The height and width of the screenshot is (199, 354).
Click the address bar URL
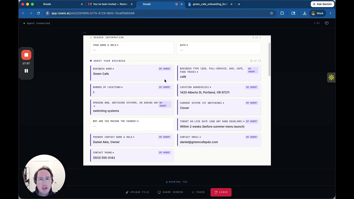pos(93,13)
